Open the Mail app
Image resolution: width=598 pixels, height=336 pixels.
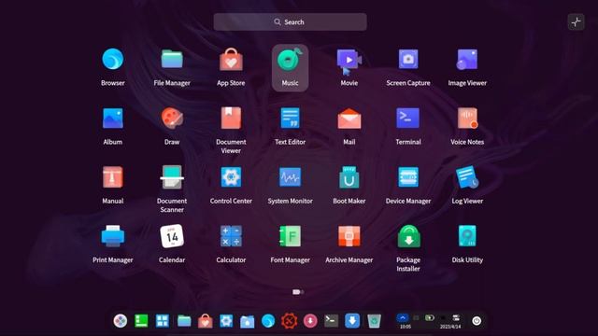pos(349,119)
